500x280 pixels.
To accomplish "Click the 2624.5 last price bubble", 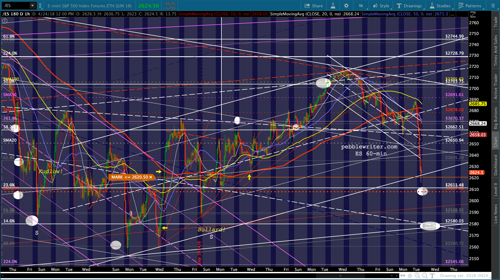I will [x=477, y=173].
